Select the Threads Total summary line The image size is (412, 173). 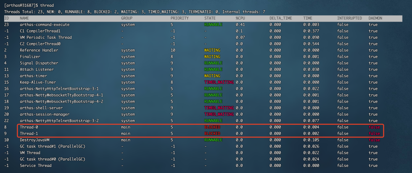coord(135,12)
